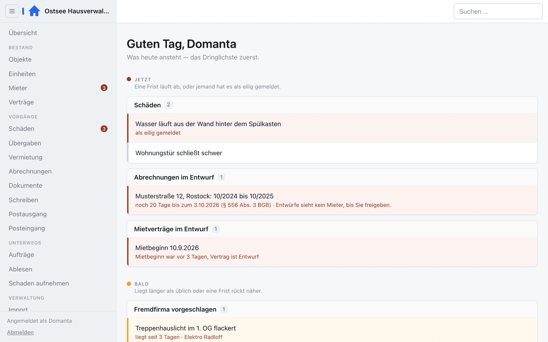Viewport: 548px width, 342px height.
Task: Open Übergaben in the sidebar
Action: pos(25,143)
